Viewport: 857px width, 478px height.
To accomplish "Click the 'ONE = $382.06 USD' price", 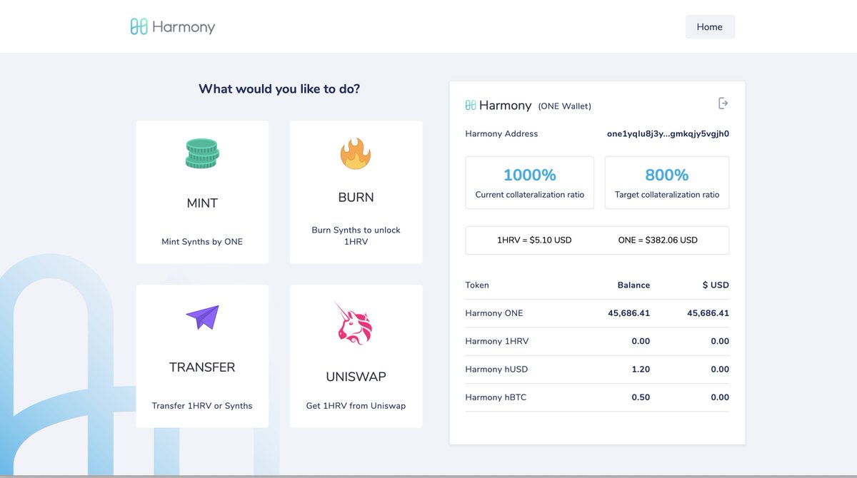I will pyautogui.click(x=658, y=240).
